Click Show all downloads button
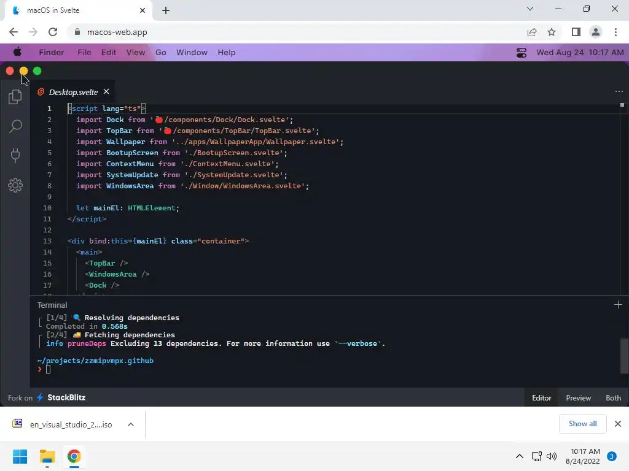The width and height of the screenshot is (629, 471). 582,424
